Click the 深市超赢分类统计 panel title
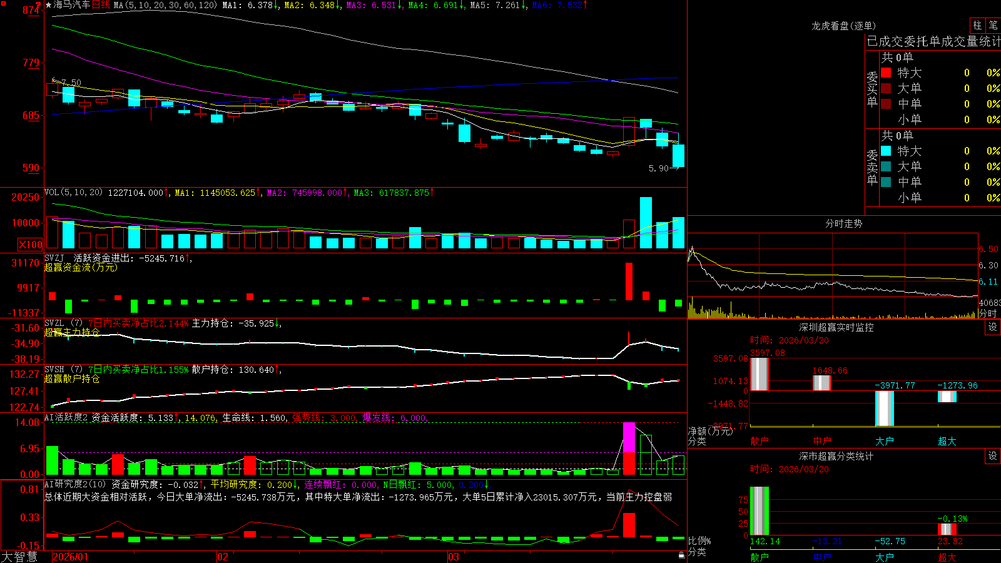The height and width of the screenshot is (563, 1001). point(836,456)
